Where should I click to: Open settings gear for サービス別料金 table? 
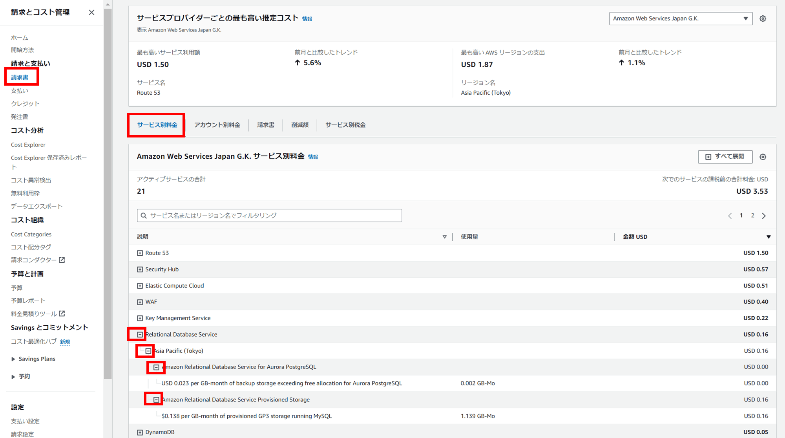click(x=763, y=157)
